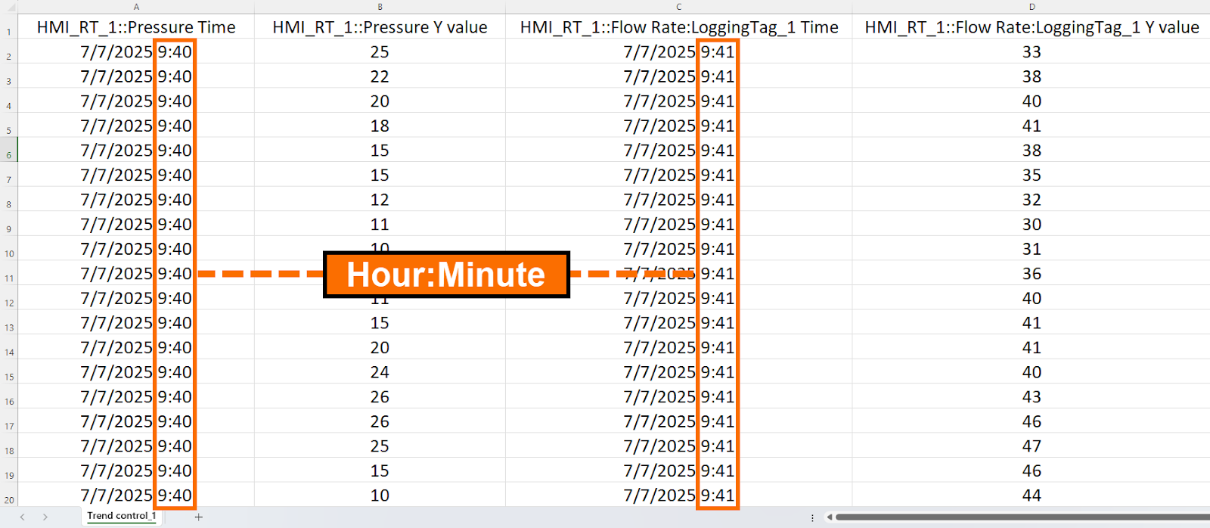Screen dimensions: 1210x528
Task: Select Pressure value 22 in row 3
Action: 380,76
